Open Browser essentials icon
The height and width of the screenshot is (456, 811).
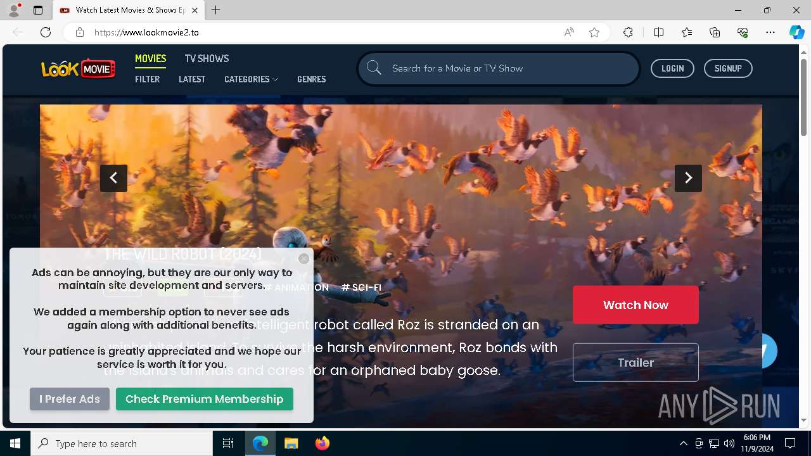tap(743, 32)
